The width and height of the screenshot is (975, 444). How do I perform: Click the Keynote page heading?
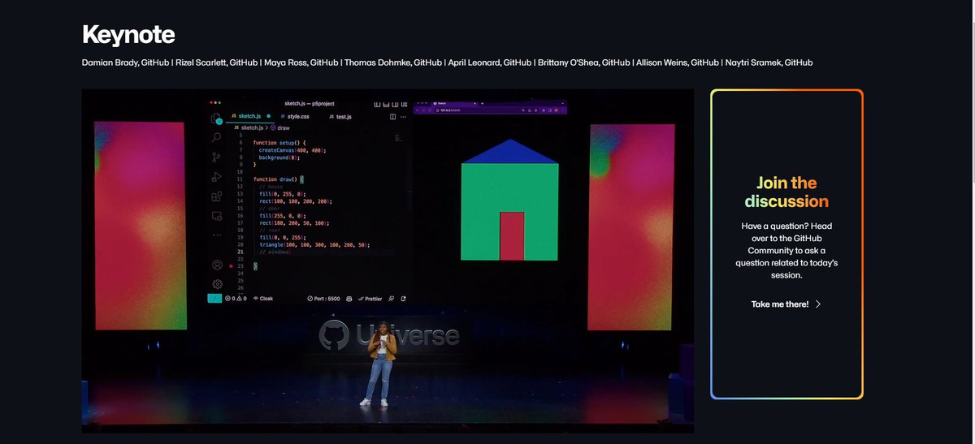[x=128, y=35]
